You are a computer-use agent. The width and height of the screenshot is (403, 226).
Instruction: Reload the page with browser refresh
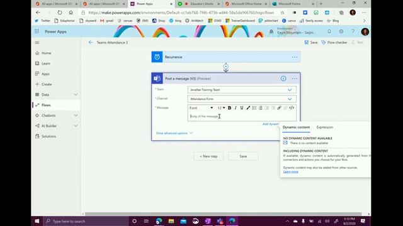click(60, 13)
